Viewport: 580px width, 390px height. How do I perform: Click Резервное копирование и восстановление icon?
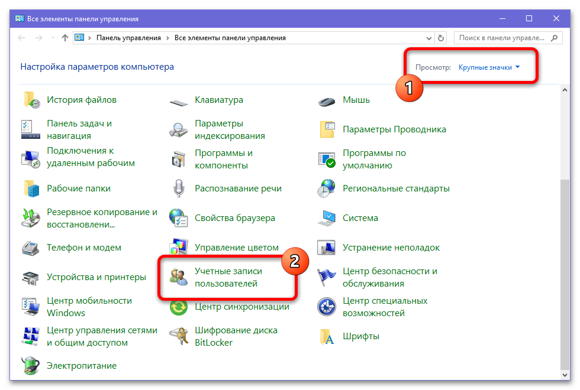click(x=31, y=218)
